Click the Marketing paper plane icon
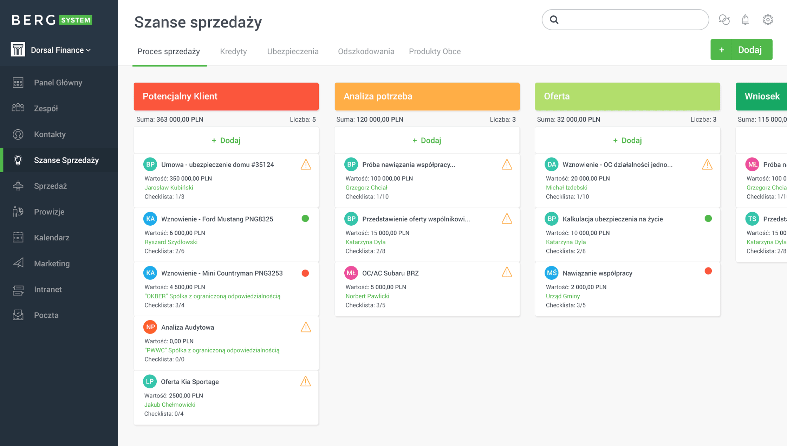 [18, 263]
